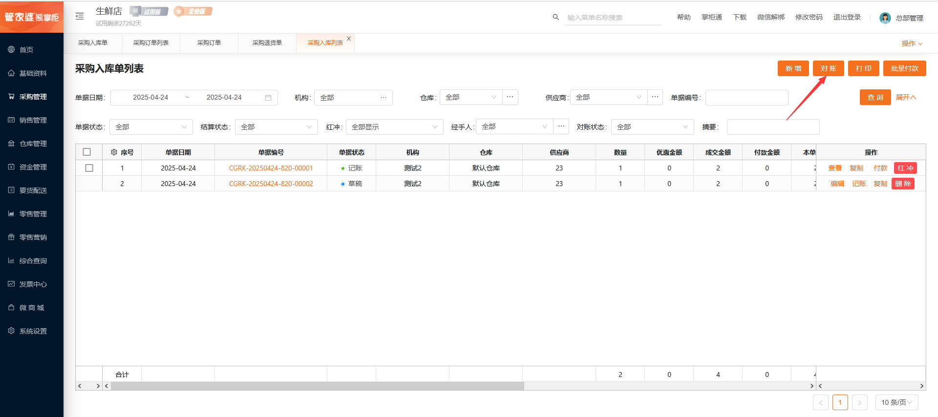Click the column settings gear icon

point(114,152)
